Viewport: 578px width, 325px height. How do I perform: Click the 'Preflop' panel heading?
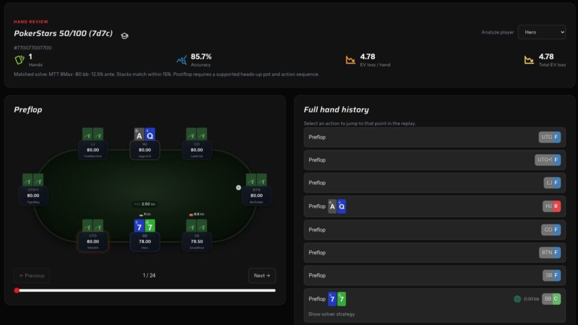pos(28,110)
